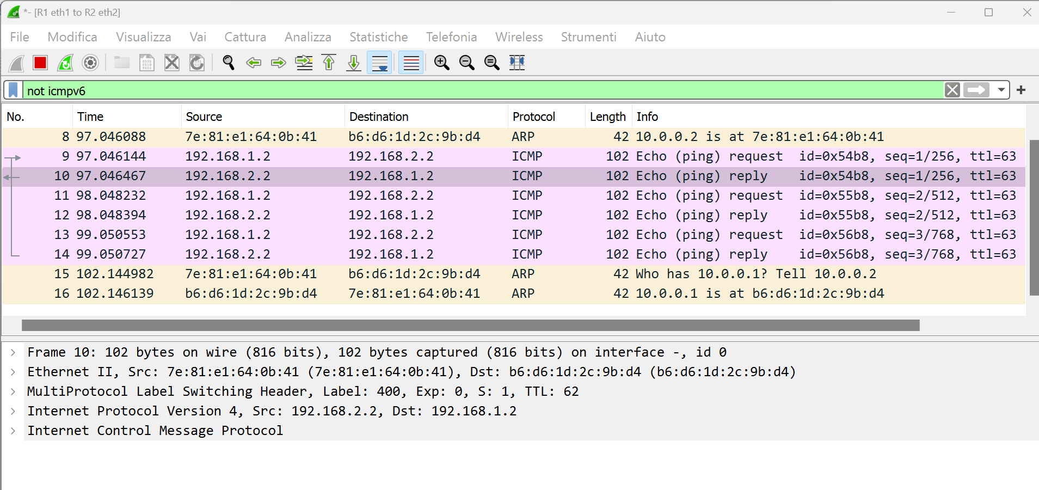Open Find a packet magnifier
Viewport: 1039px width, 490px height.
pyautogui.click(x=229, y=63)
